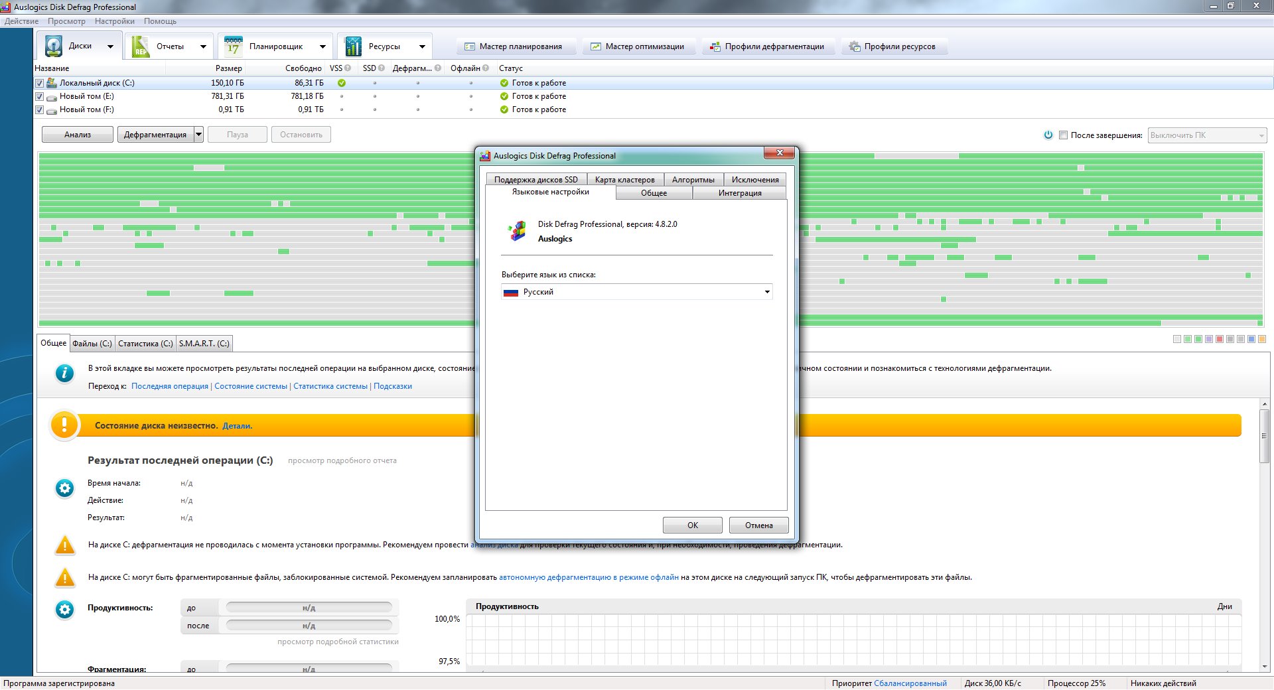Uncheck the Локальный диск (C:) checkbox
1274x690 pixels.
39,83
